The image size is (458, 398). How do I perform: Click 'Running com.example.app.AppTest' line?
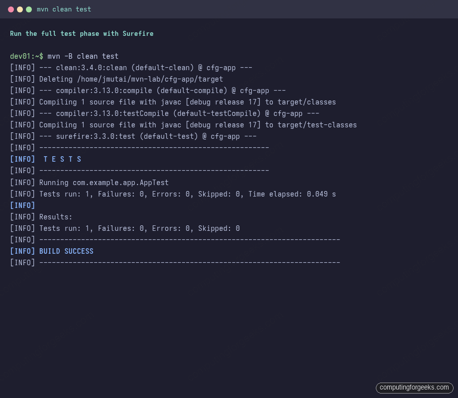90,183
